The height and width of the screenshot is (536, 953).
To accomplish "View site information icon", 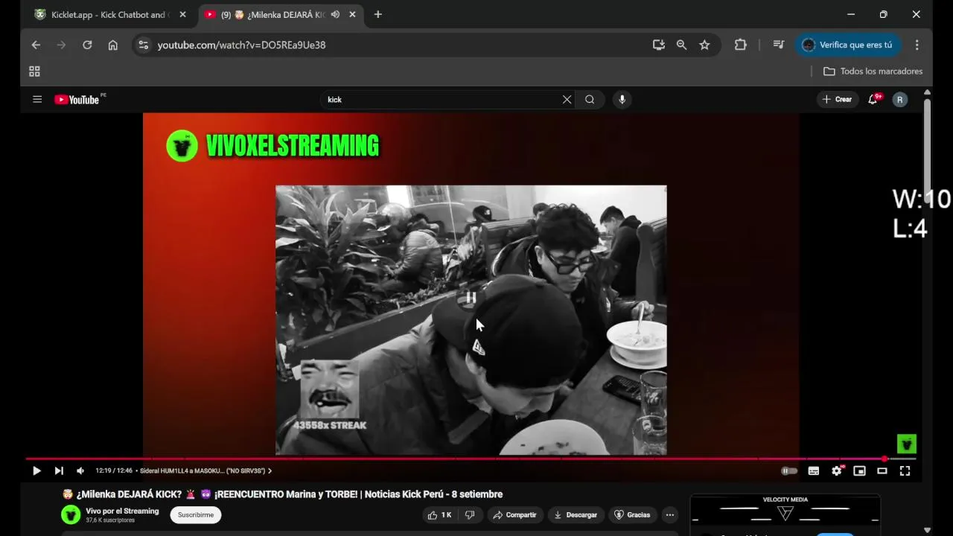I will [x=144, y=45].
